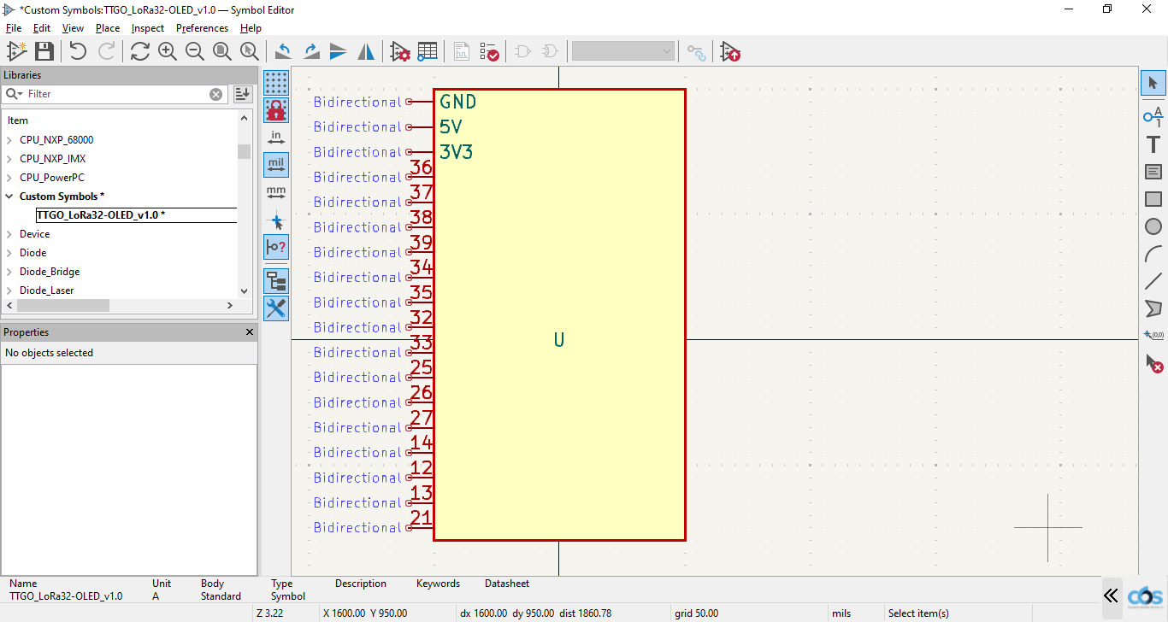The height and width of the screenshot is (622, 1168).
Task: Clear the library filter text
Action: point(216,94)
